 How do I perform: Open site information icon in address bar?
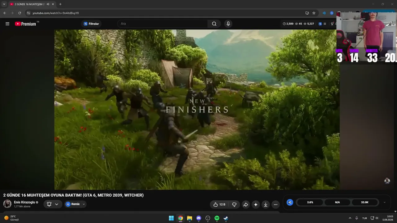28,13
